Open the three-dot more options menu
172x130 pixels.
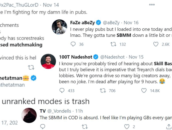pos(152,5)
